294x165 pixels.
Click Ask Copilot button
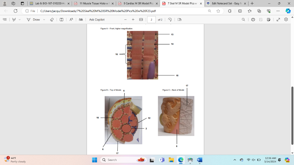point(97,20)
